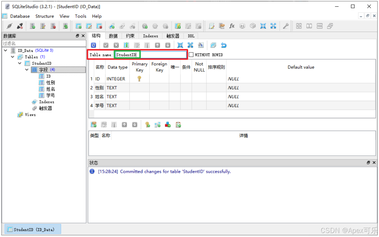379x237 pixels.
Task: Click the blue refresh structure icon
Action: click(x=94, y=45)
